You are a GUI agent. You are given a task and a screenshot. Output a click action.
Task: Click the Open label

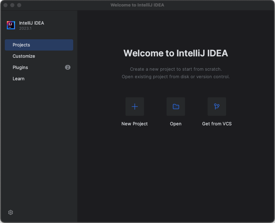tap(176, 124)
